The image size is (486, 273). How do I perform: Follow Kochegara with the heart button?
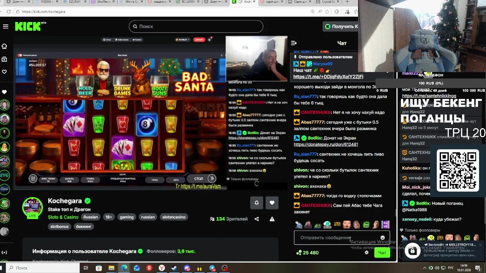click(x=272, y=202)
